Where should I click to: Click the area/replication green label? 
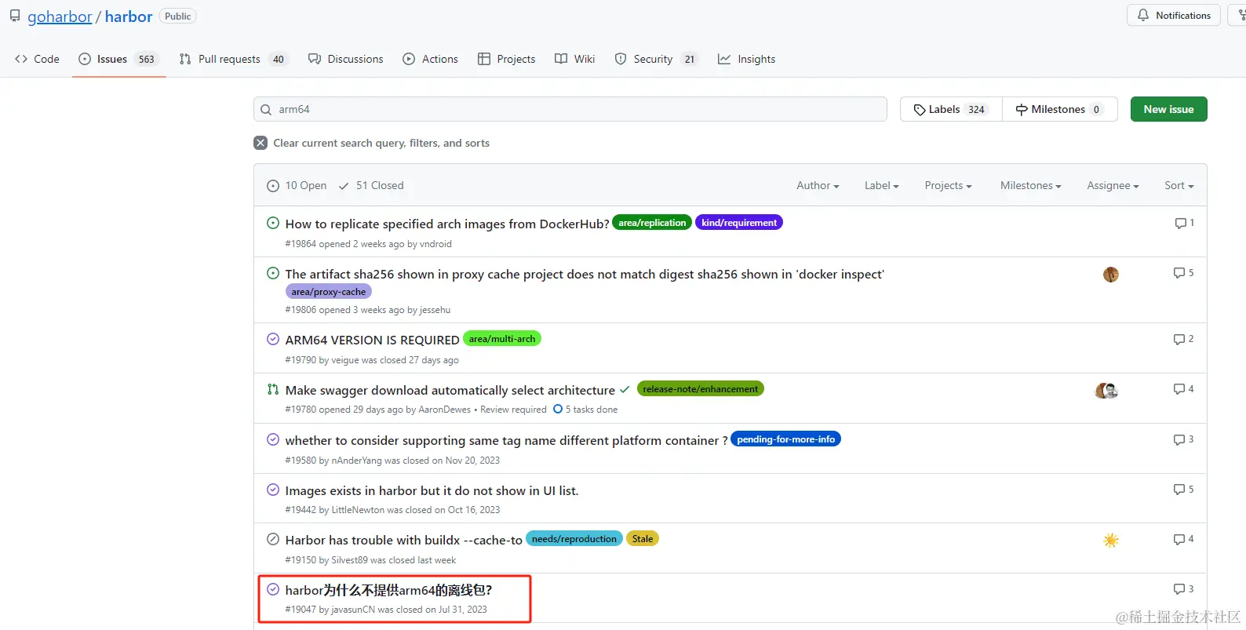pos(652,223)
